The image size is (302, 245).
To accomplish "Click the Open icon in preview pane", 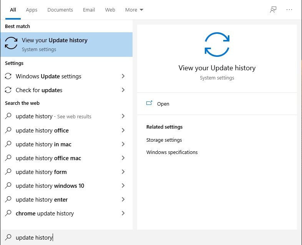I will (x=149, y=104).
